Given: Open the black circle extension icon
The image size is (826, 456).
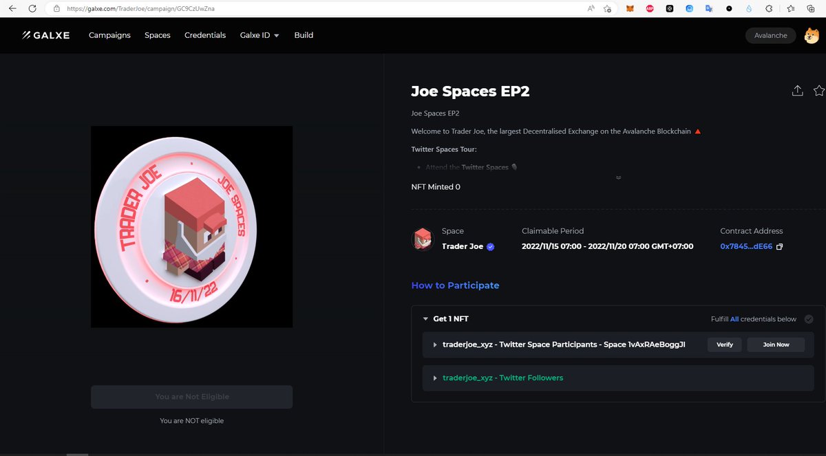Looking at the screenshot, I should pos(729,8).
